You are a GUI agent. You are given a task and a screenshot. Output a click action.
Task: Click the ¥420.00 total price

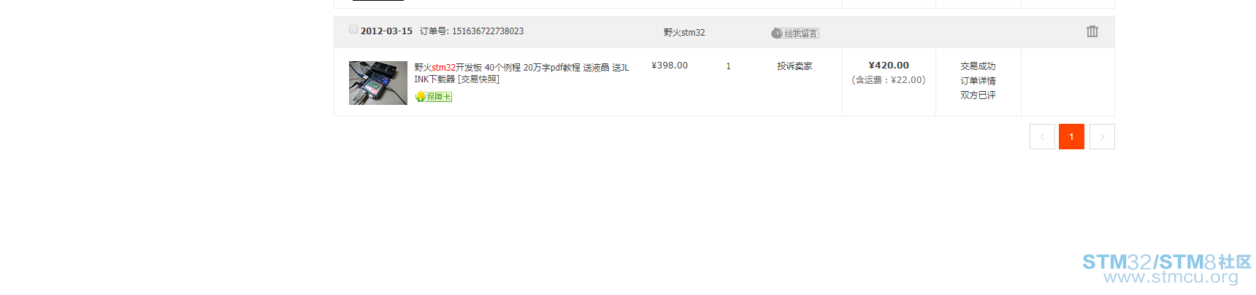click(889, 66)
